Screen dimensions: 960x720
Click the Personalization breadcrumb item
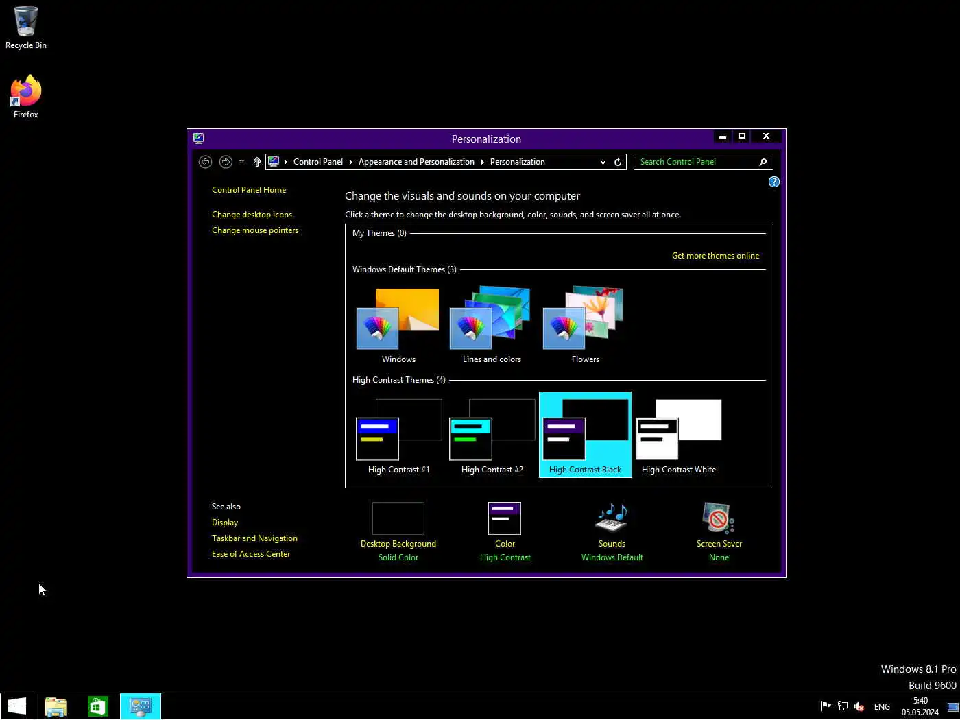tap(518, 162)
